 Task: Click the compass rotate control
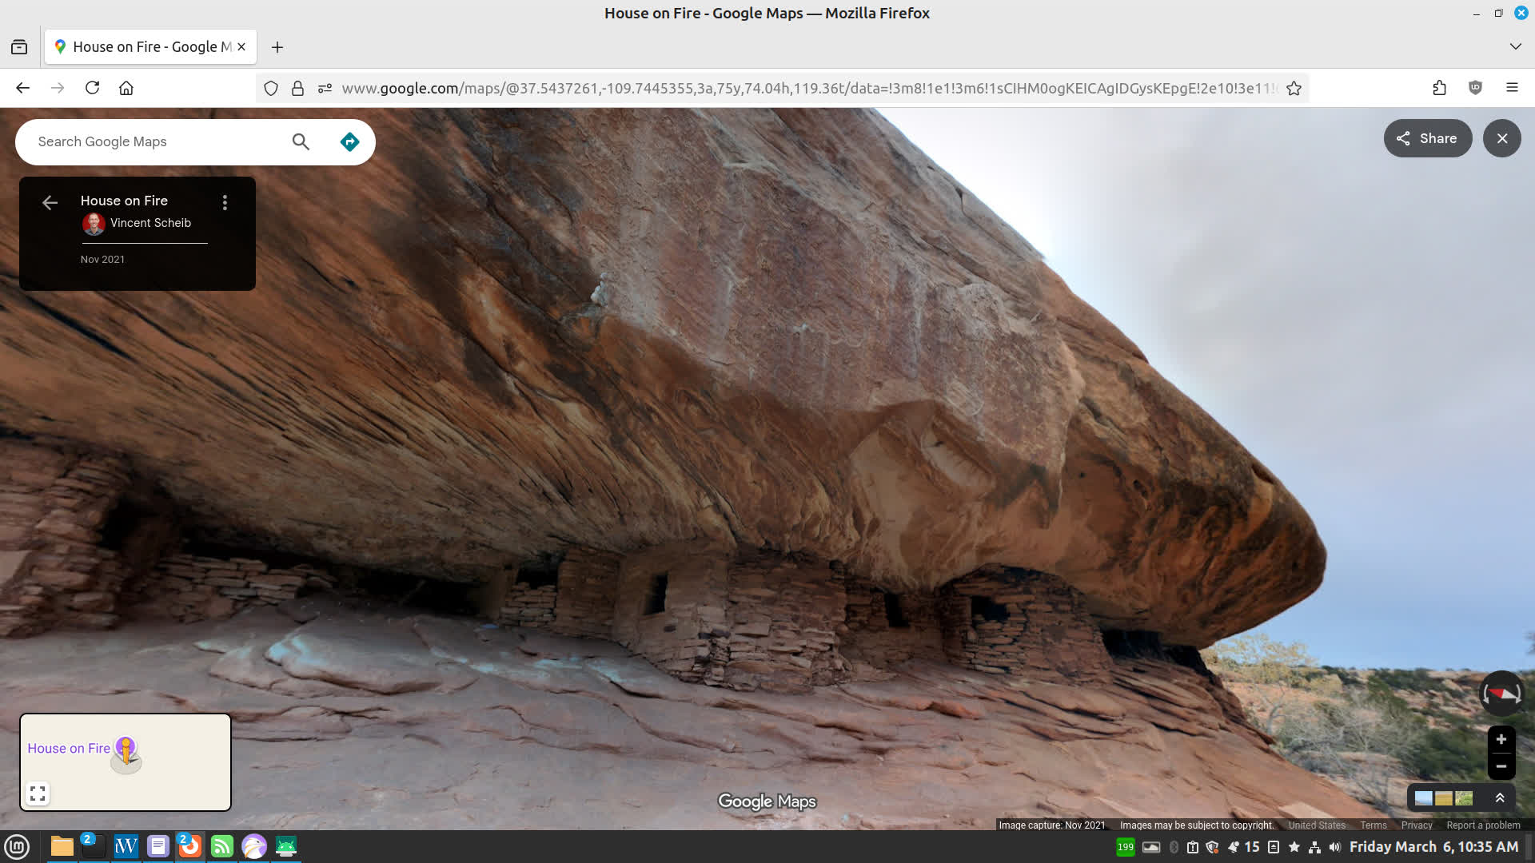1501,694
